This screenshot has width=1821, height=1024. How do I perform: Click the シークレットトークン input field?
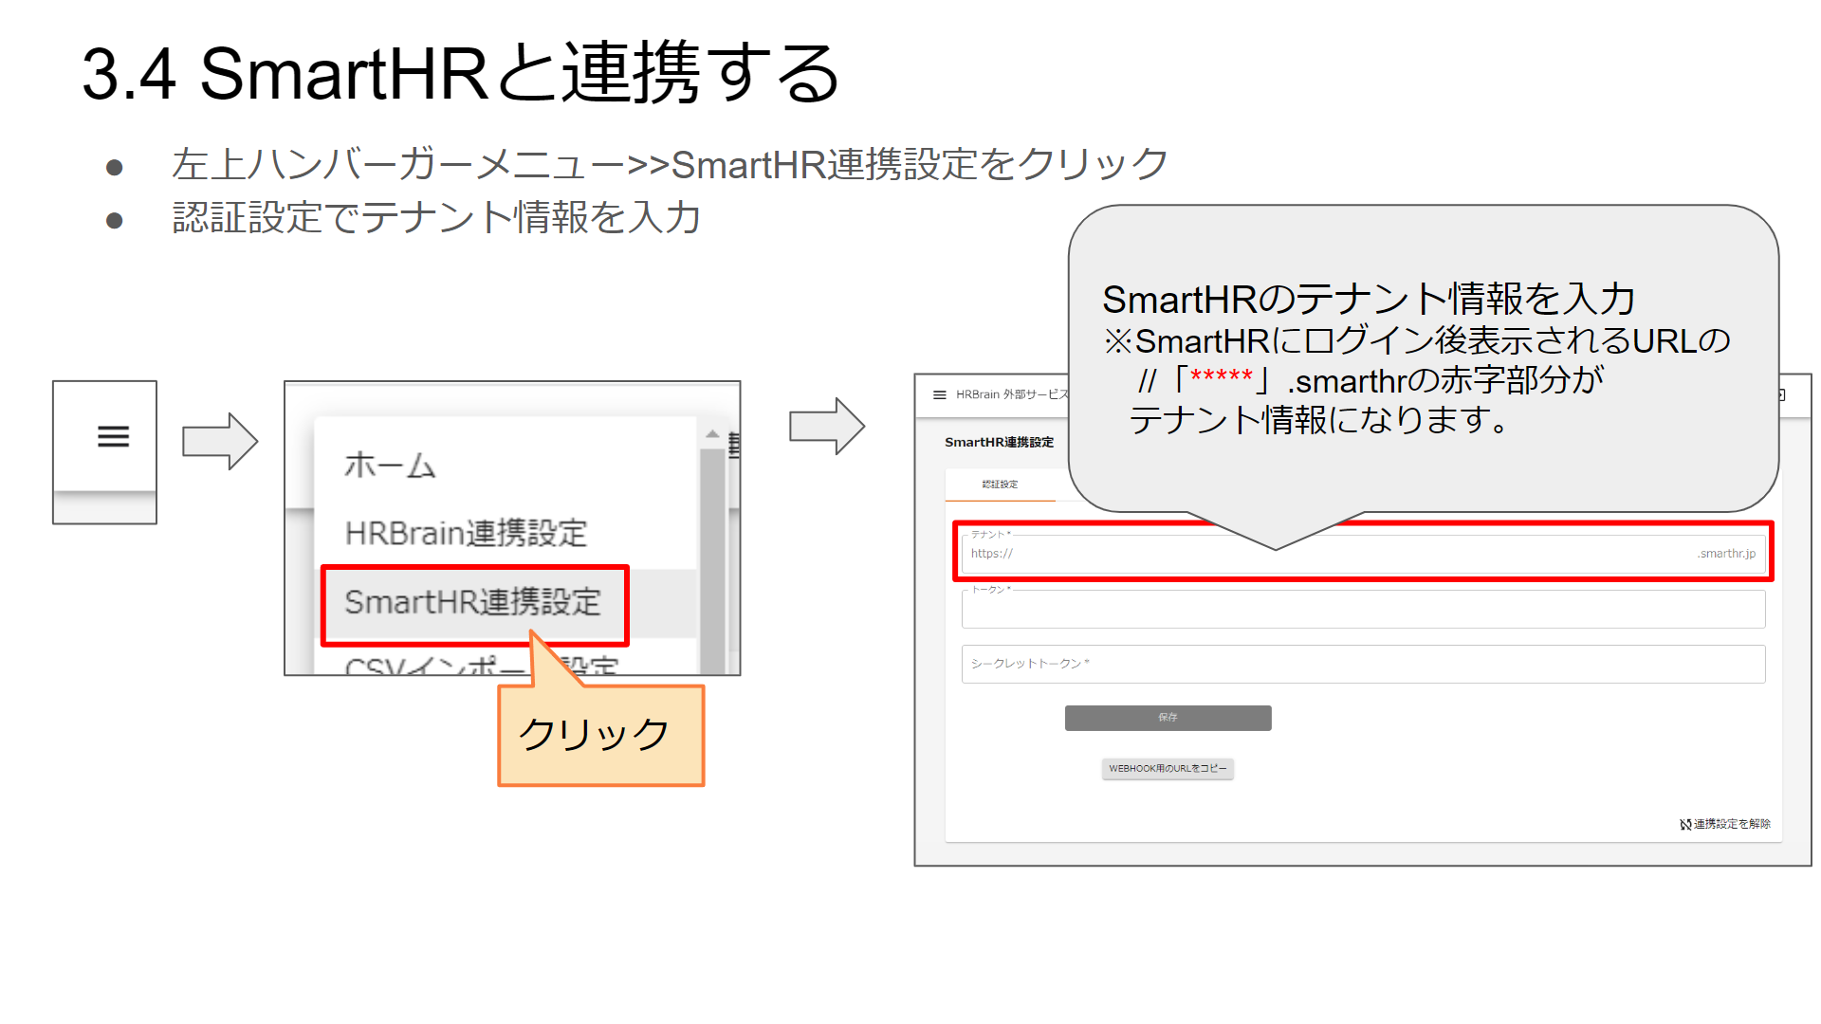[1363, 664]
